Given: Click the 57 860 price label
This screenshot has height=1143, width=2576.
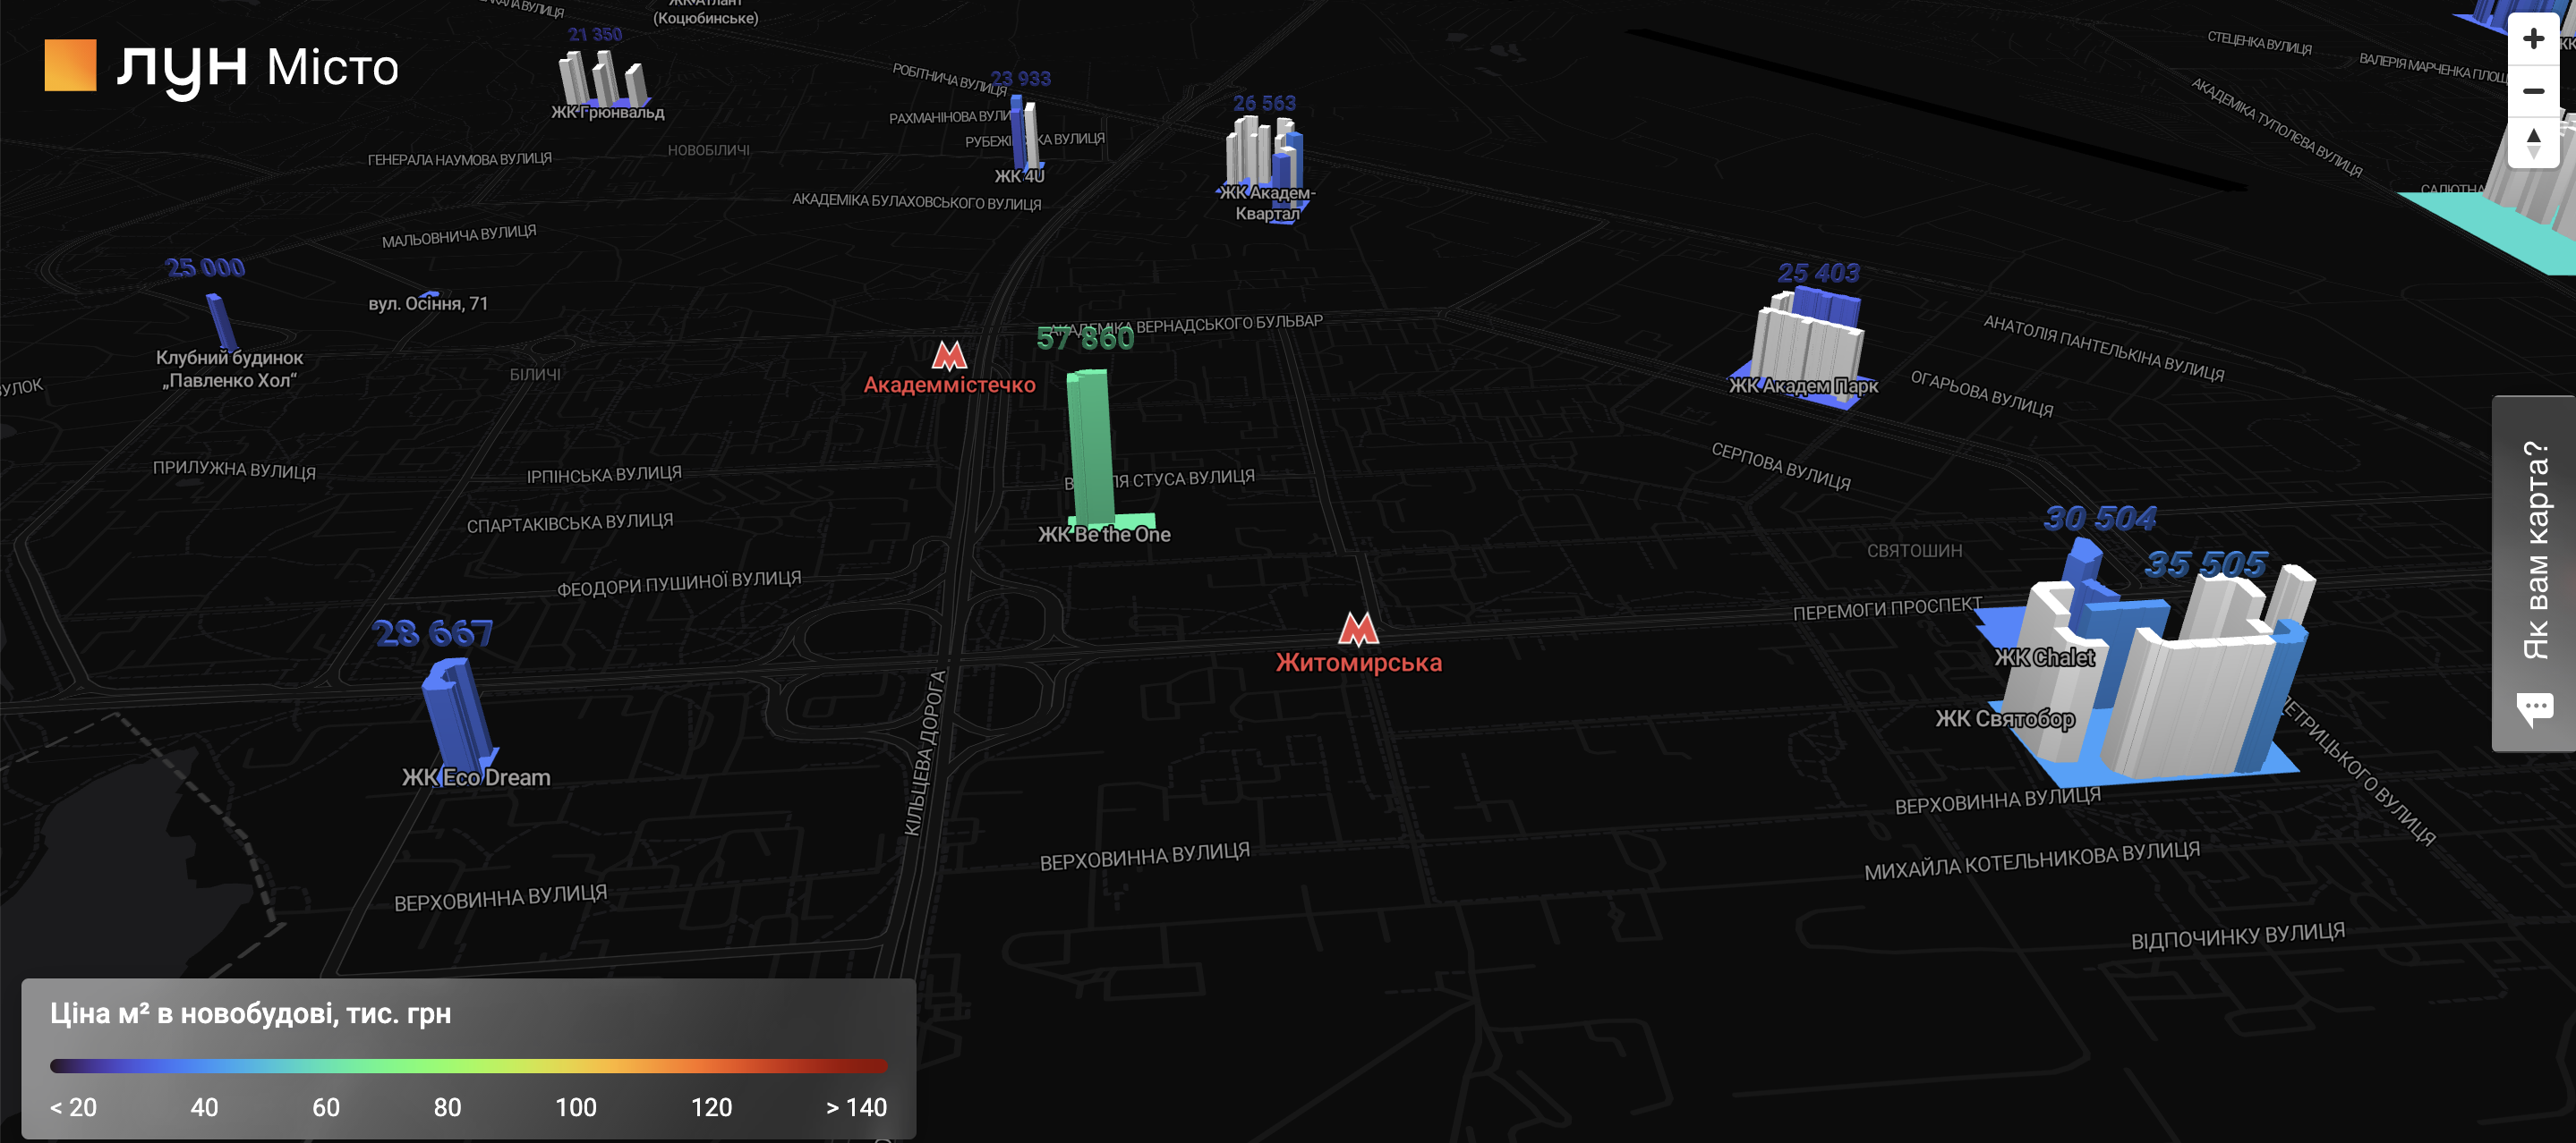Looking at the screenshot, I should click(1085, 339).
